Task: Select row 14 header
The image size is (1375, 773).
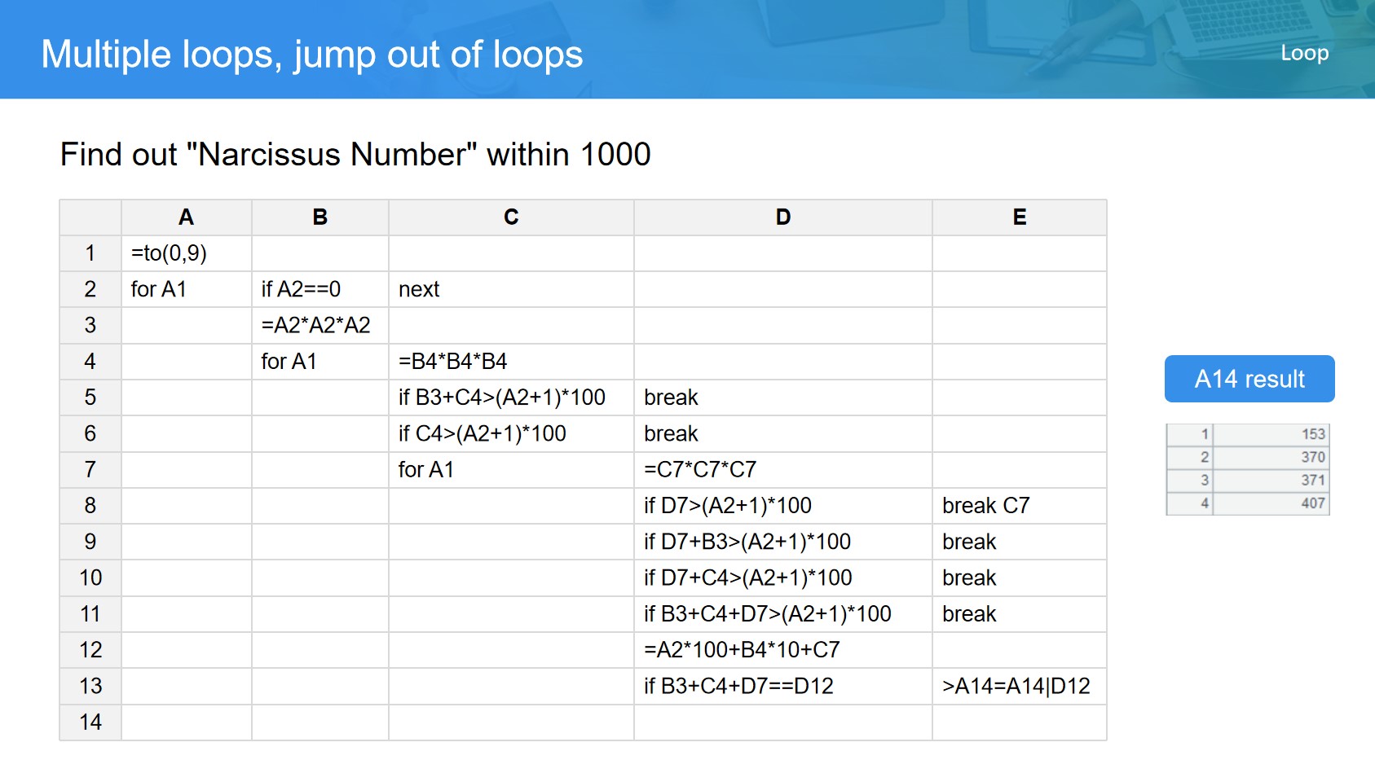Action: [x=90, y=722]
